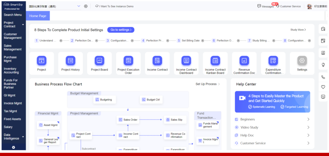Select Sales Management in sidebar
329x156 pixels.
coord(12,47)
